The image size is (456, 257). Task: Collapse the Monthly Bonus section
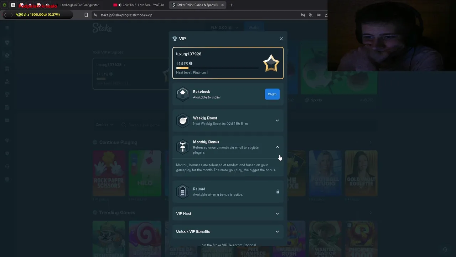click(277, 147)
